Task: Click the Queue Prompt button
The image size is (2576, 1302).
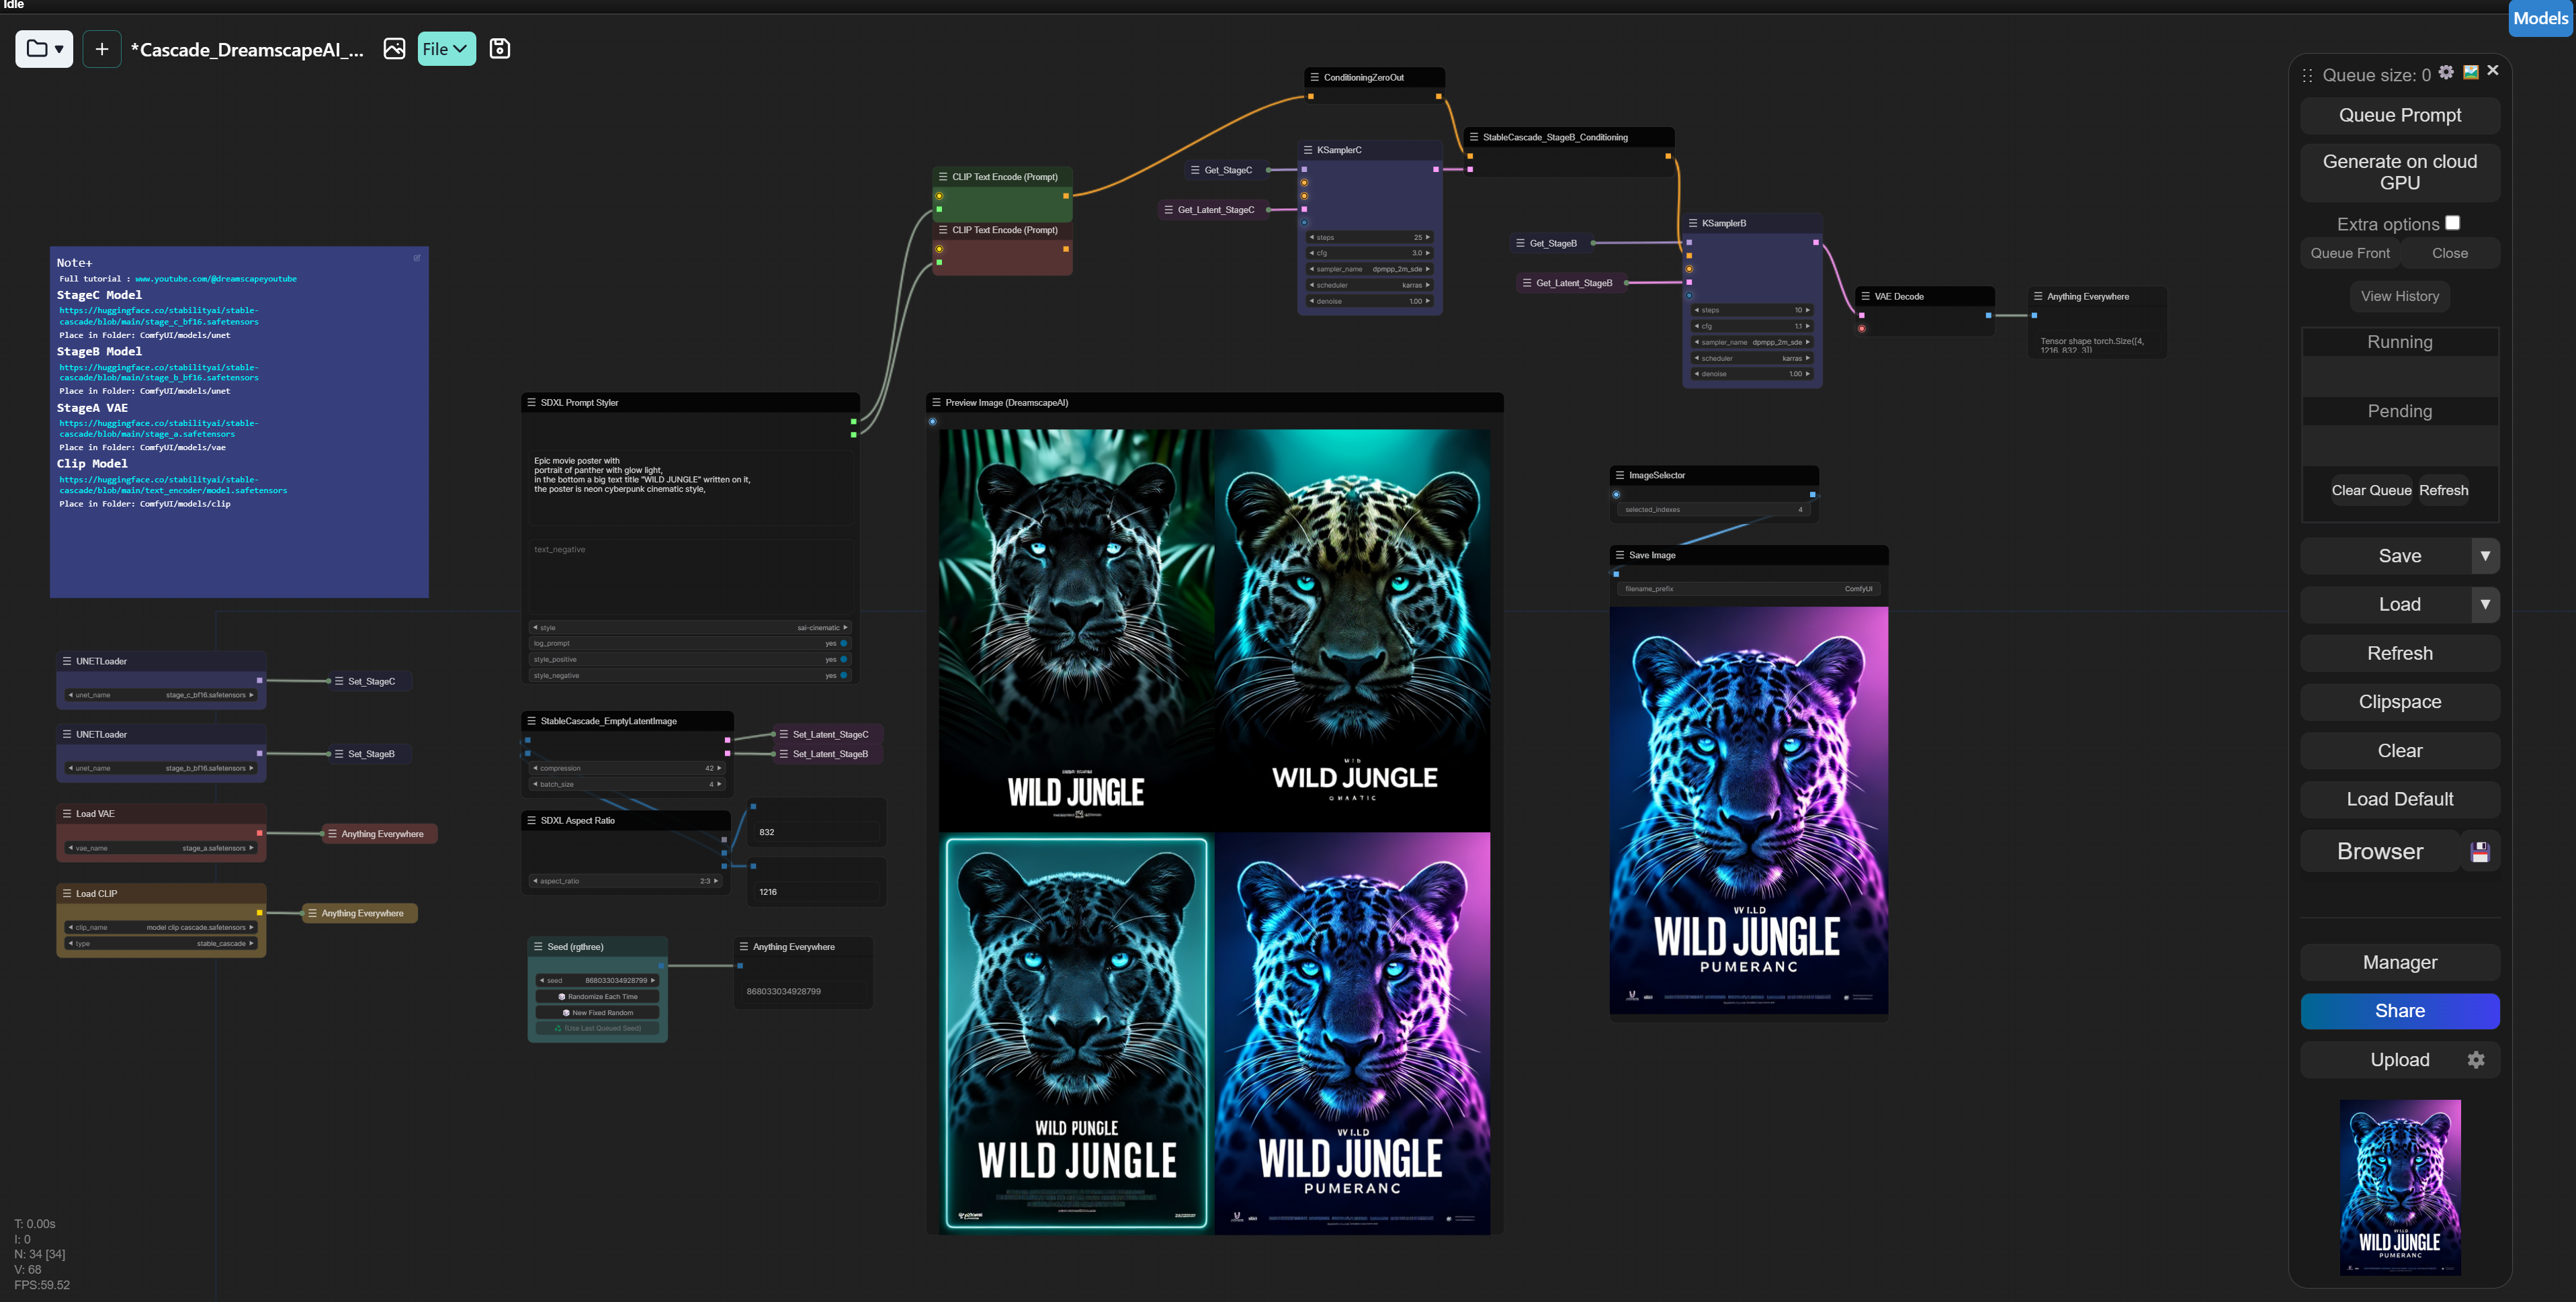Action: click(x=2399, y=115)
